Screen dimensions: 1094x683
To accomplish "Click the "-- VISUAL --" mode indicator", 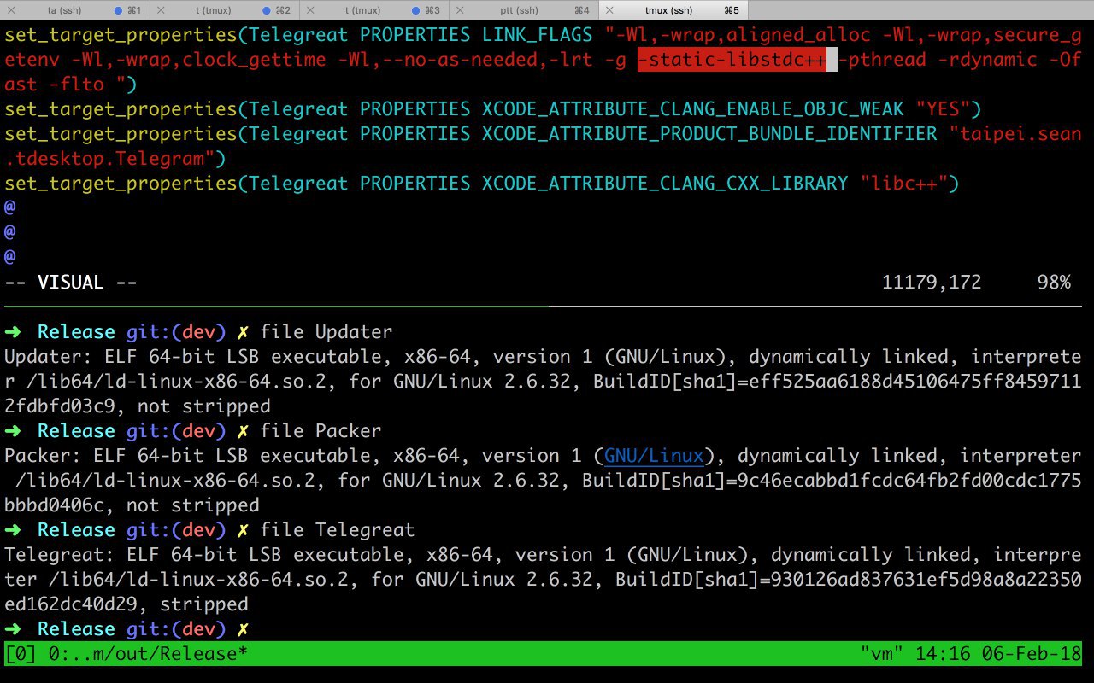I will coord(71,283).
